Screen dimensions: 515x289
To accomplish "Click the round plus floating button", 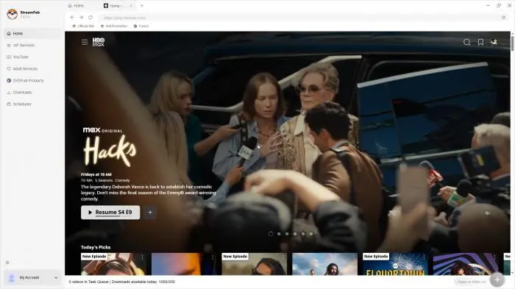I will (497, 279).
